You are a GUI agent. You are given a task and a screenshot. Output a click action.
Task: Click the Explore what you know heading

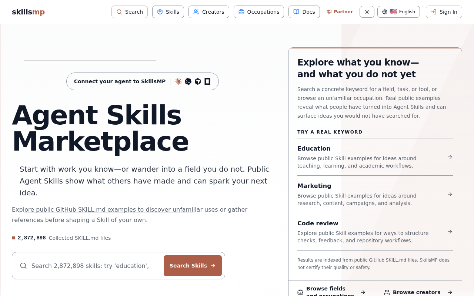[358, 68]
